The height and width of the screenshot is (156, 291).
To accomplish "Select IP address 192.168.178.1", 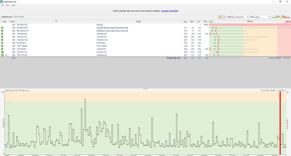I will 22,25.
